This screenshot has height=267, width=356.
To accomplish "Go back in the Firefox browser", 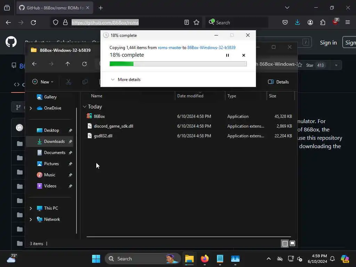I will [x=8, y=23].
